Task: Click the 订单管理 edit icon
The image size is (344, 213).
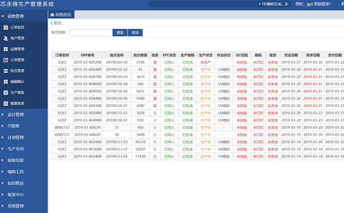Action: pyautogui.click(x=6, y=60)
